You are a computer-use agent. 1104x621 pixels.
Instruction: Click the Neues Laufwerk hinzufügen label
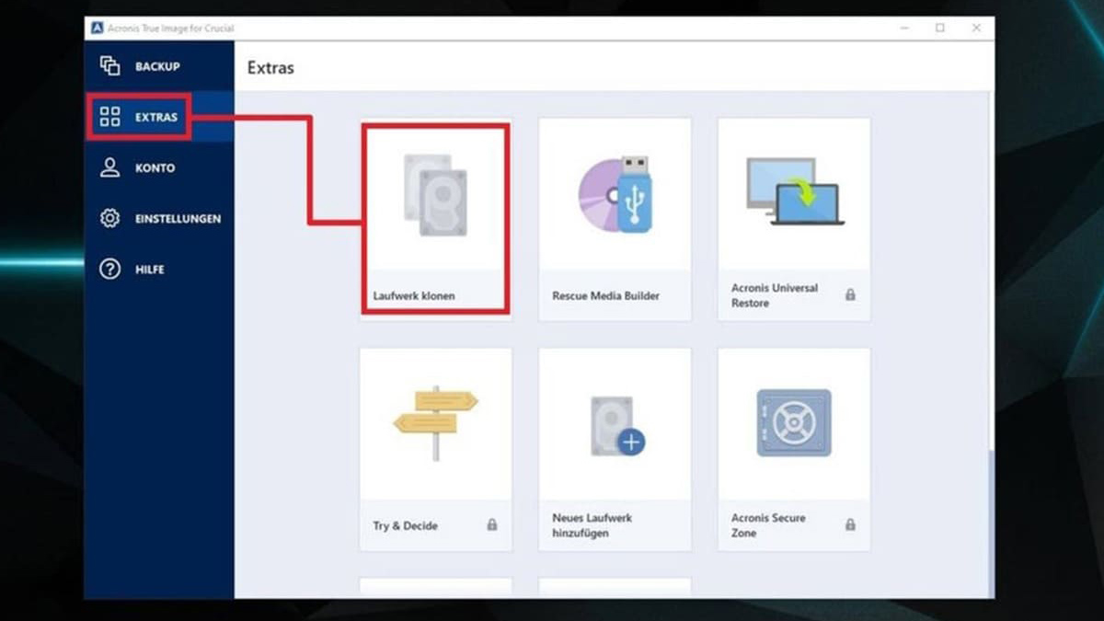click(592, 525)
